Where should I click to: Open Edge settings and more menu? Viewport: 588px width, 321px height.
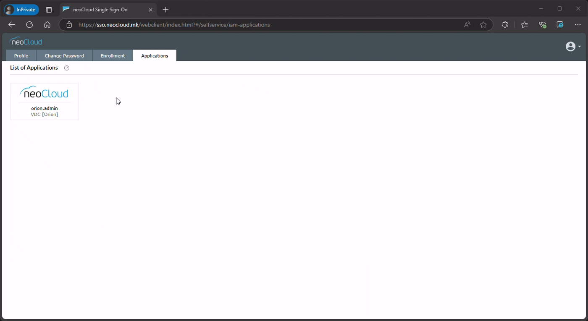click(578, 25)
